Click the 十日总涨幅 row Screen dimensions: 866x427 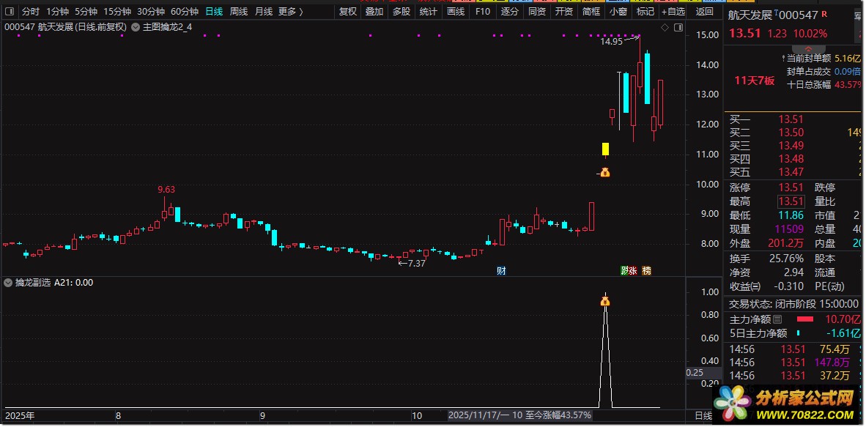point(825,84)
